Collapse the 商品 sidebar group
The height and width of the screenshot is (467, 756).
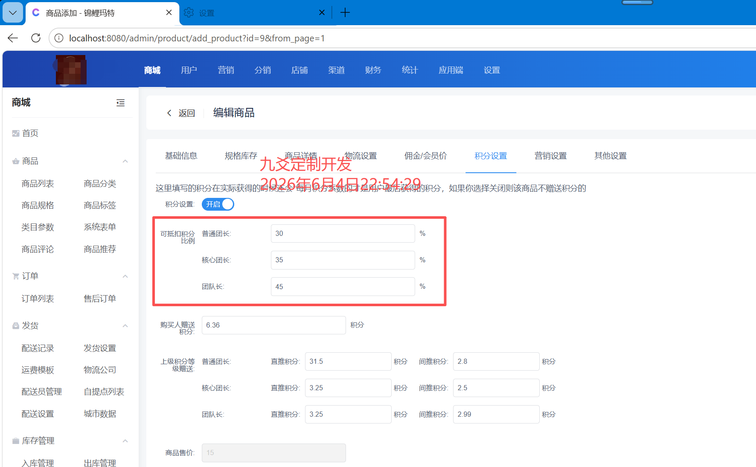pos(125,161)
